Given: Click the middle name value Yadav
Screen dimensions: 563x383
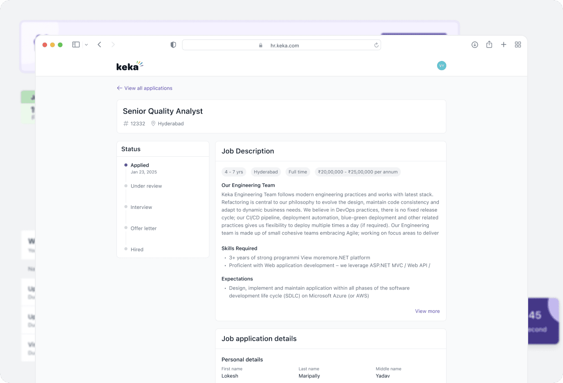Looking at the screenshot, I should tap(383, 376).
